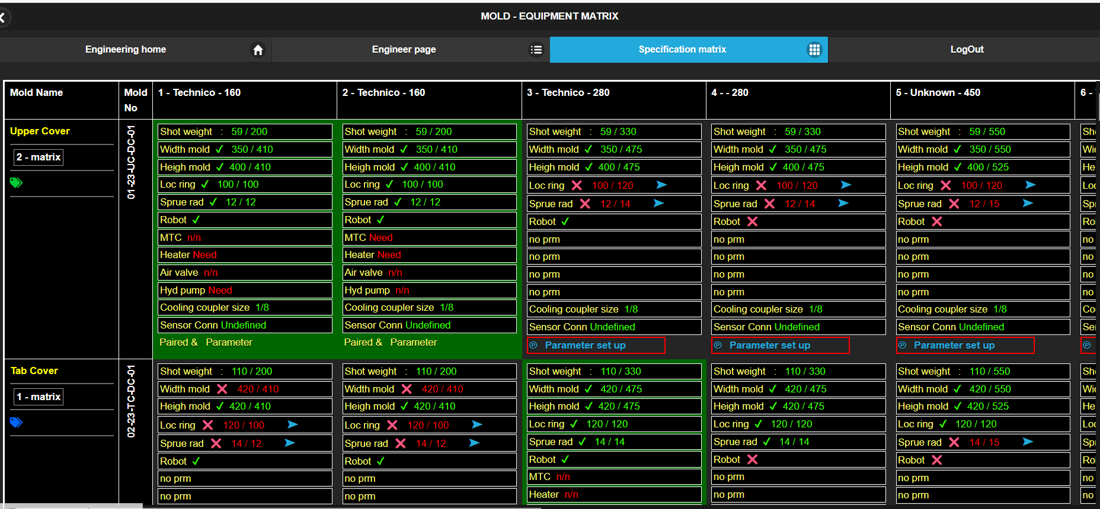Select the Specification matrix tab
This screenshot has width=1100, height=509.
point(689,50)
